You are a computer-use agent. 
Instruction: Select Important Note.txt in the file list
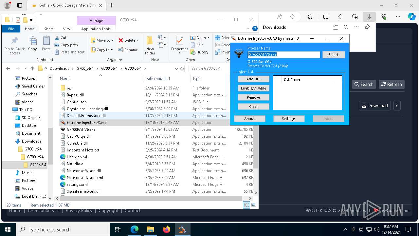(83, 150)
